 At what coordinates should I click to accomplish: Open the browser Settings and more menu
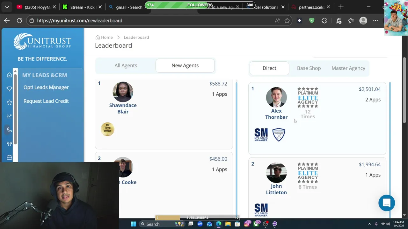tap(375, 21)
